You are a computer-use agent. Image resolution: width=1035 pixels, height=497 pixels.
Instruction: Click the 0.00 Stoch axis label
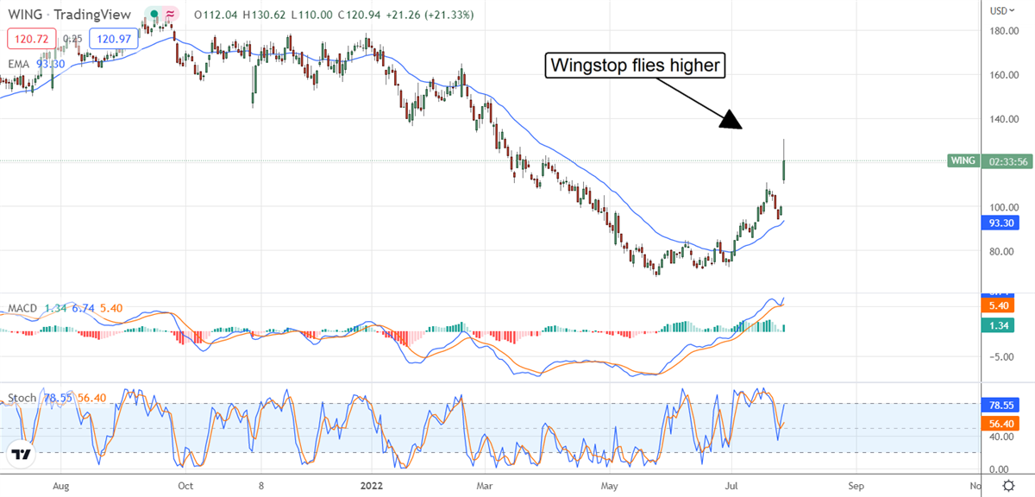pos(1000,470)
